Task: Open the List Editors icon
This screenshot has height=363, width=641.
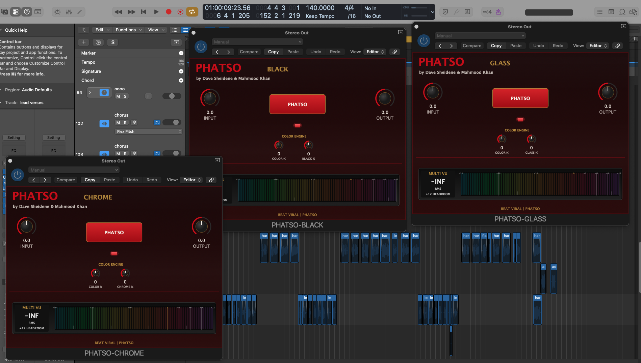Action: pos(599,12)
